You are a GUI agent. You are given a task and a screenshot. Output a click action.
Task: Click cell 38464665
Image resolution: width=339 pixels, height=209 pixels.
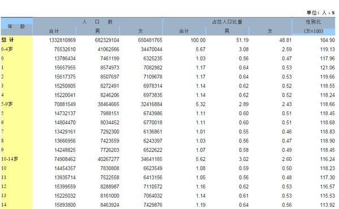pos(108,104)
